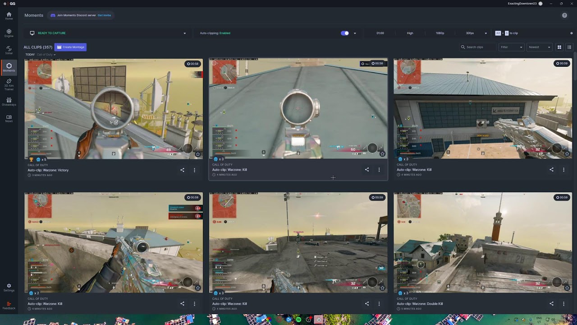The height and width of the screenshot is (325, 577).
Task: Click the 'Auto-clip: Warzone: Double Kill' title
Action: click(420, 304)
